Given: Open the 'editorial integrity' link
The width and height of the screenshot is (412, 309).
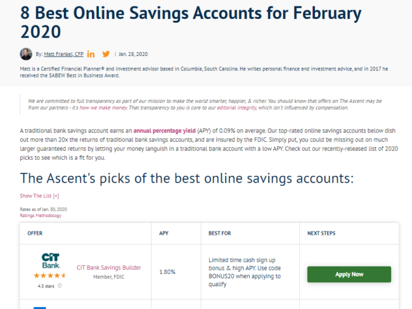Looking at the screenshot, I should click(x=237, y=108).
